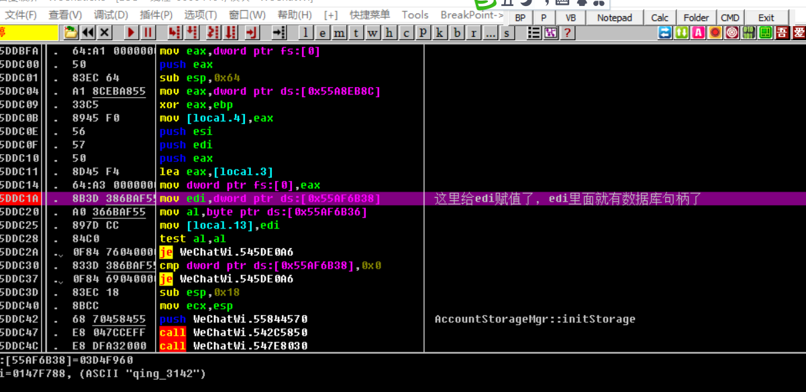This screenshot has height=392, width=806.
Task: Open Breakpoints with the 'b' button
Action: click(x=457, y=32)
